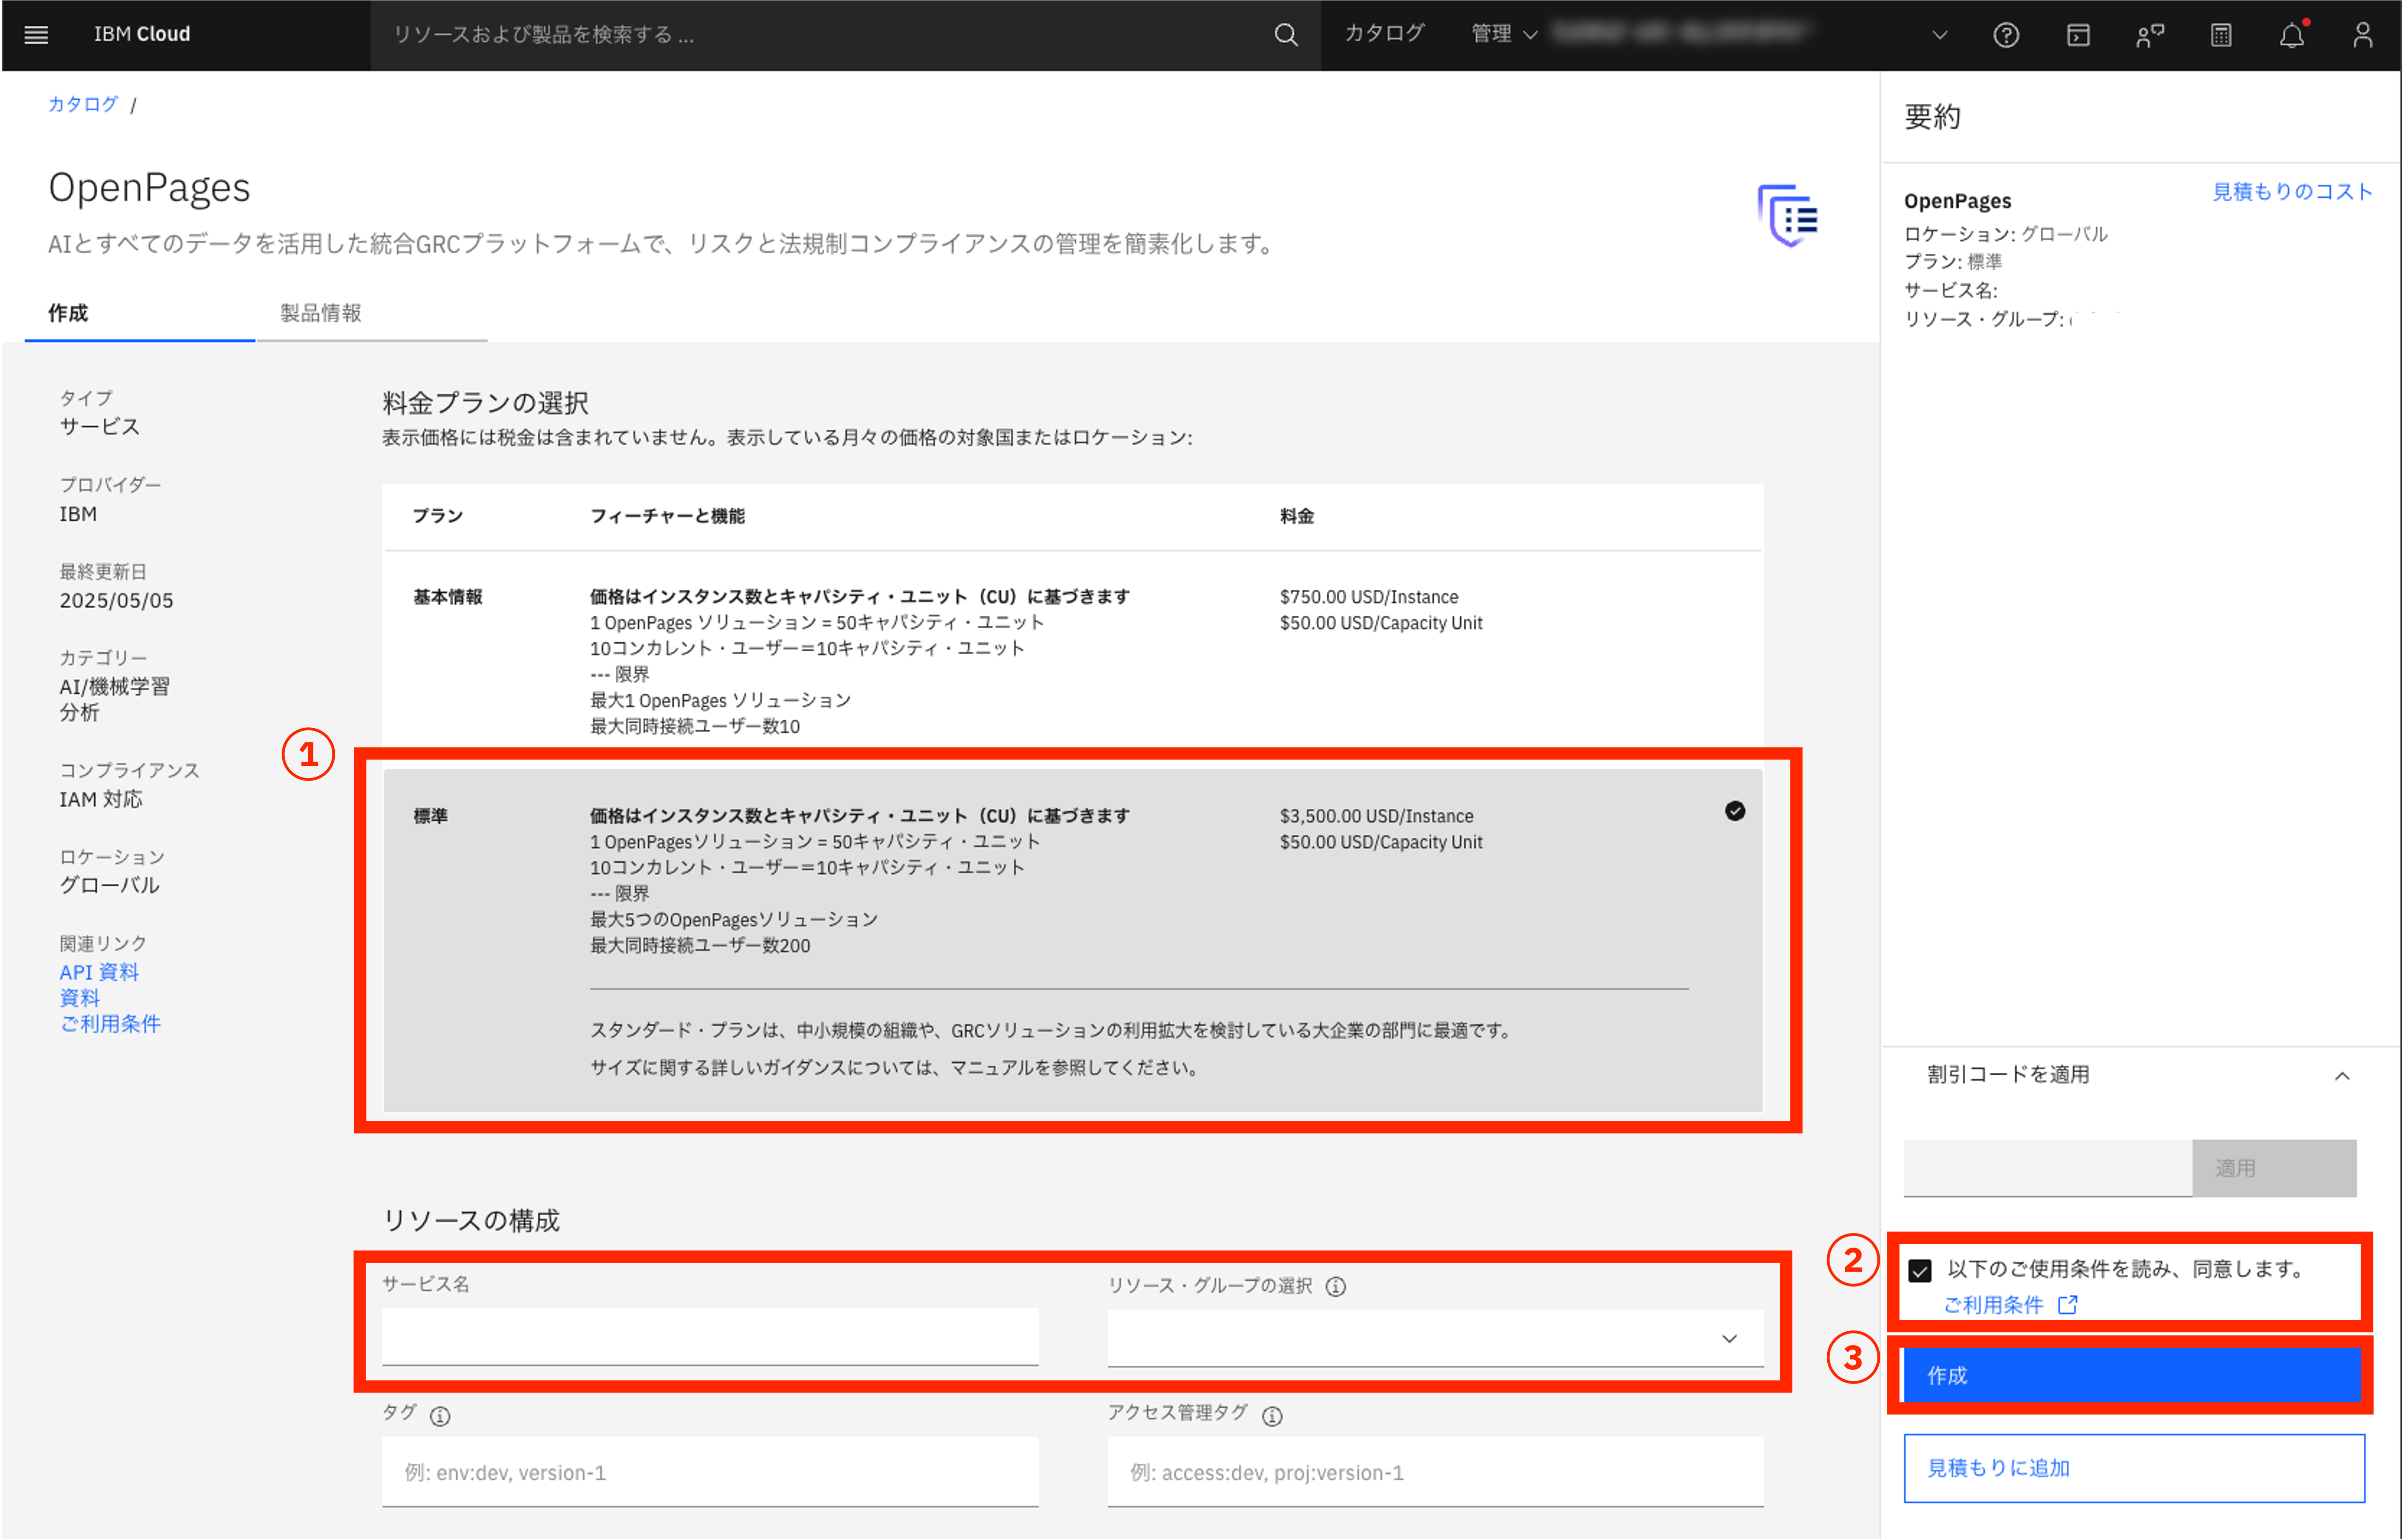View notifications bell icon

coord(2291,35)
